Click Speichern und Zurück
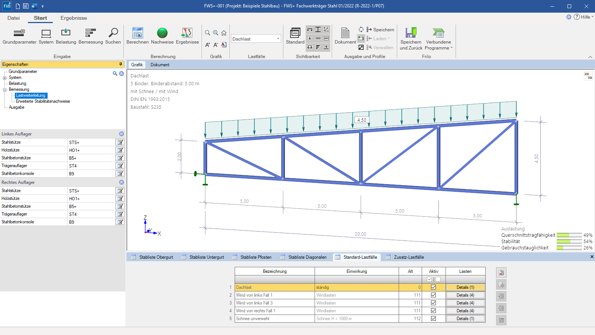The image size is (595, 335). (411, 39)
